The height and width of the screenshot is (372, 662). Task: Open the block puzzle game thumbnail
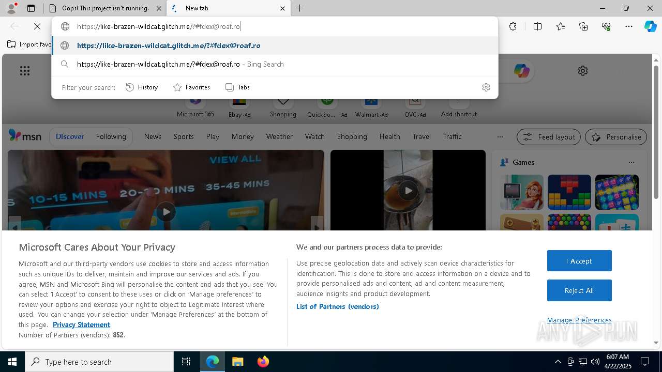[569, 192]
